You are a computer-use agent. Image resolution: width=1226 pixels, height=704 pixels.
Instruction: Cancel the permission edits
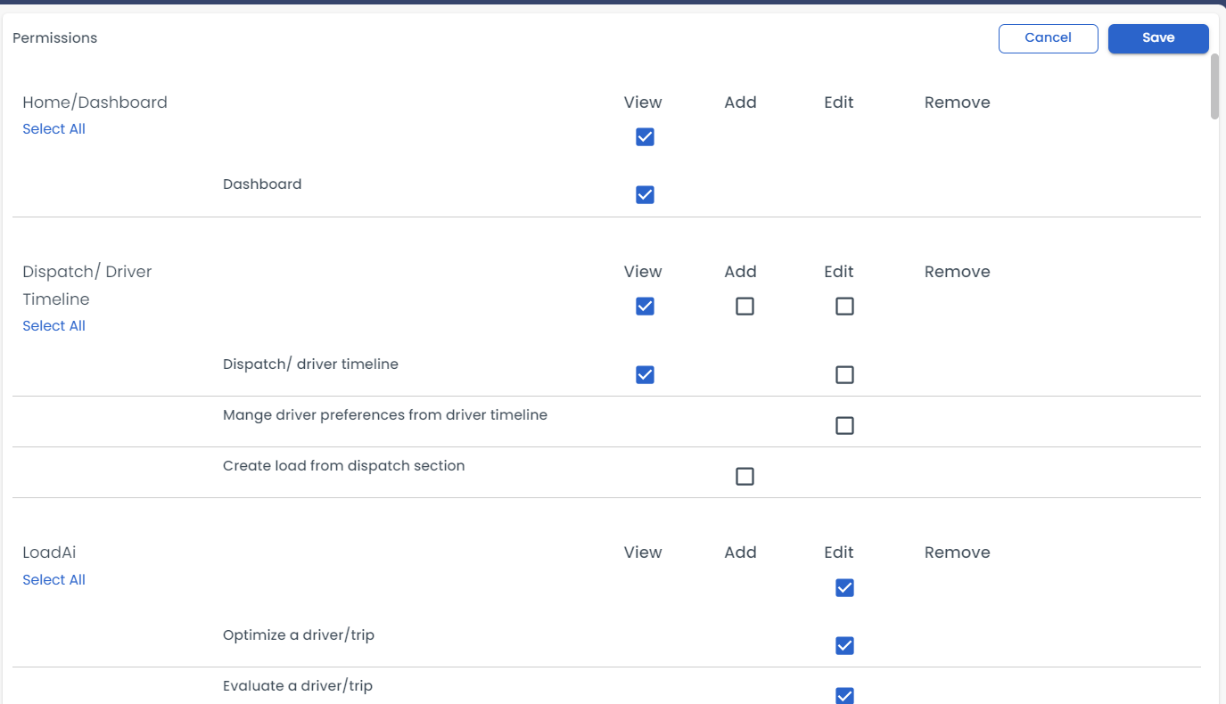1048,37
